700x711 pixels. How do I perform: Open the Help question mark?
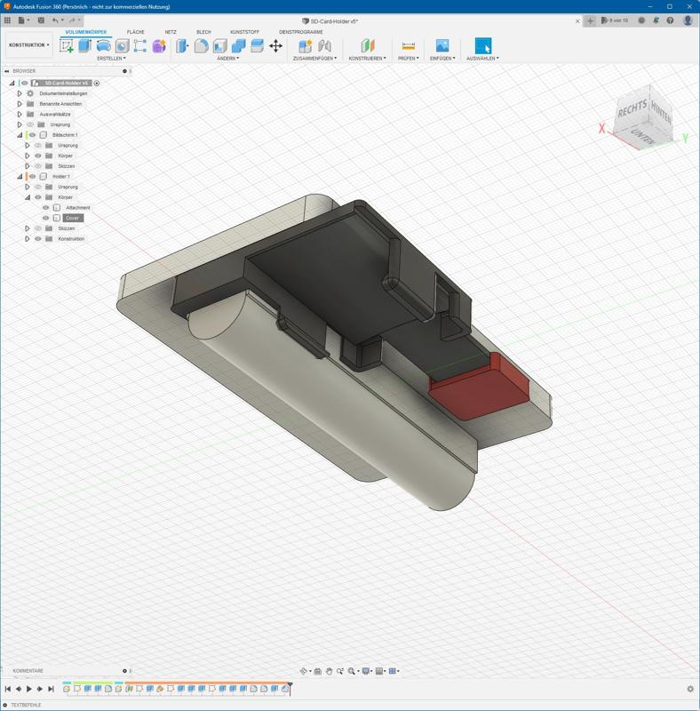coord(670,20)
